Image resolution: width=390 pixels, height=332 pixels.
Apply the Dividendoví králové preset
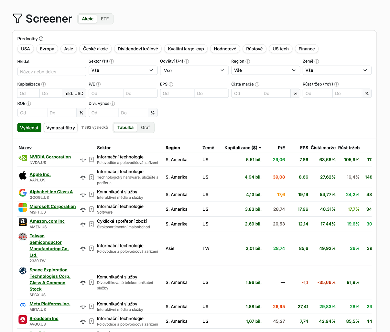click(138, 49)
